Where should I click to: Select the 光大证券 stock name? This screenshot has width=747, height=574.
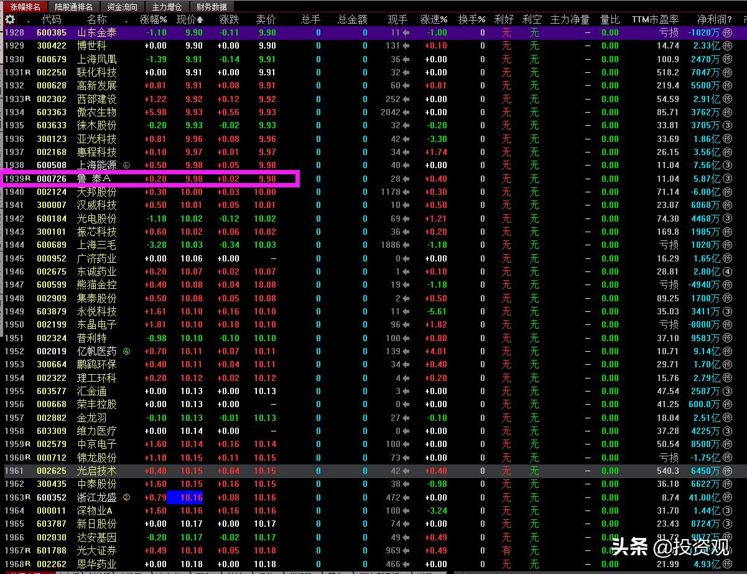pyautogui.click(x=96, y=550)
